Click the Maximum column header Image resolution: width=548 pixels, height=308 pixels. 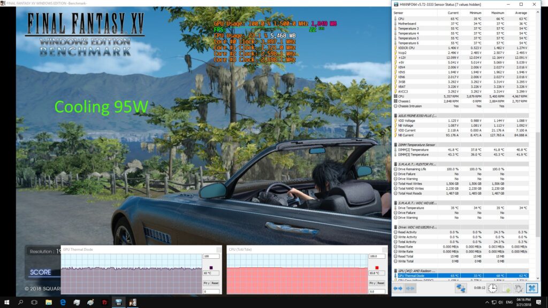(x=498, y=13)
